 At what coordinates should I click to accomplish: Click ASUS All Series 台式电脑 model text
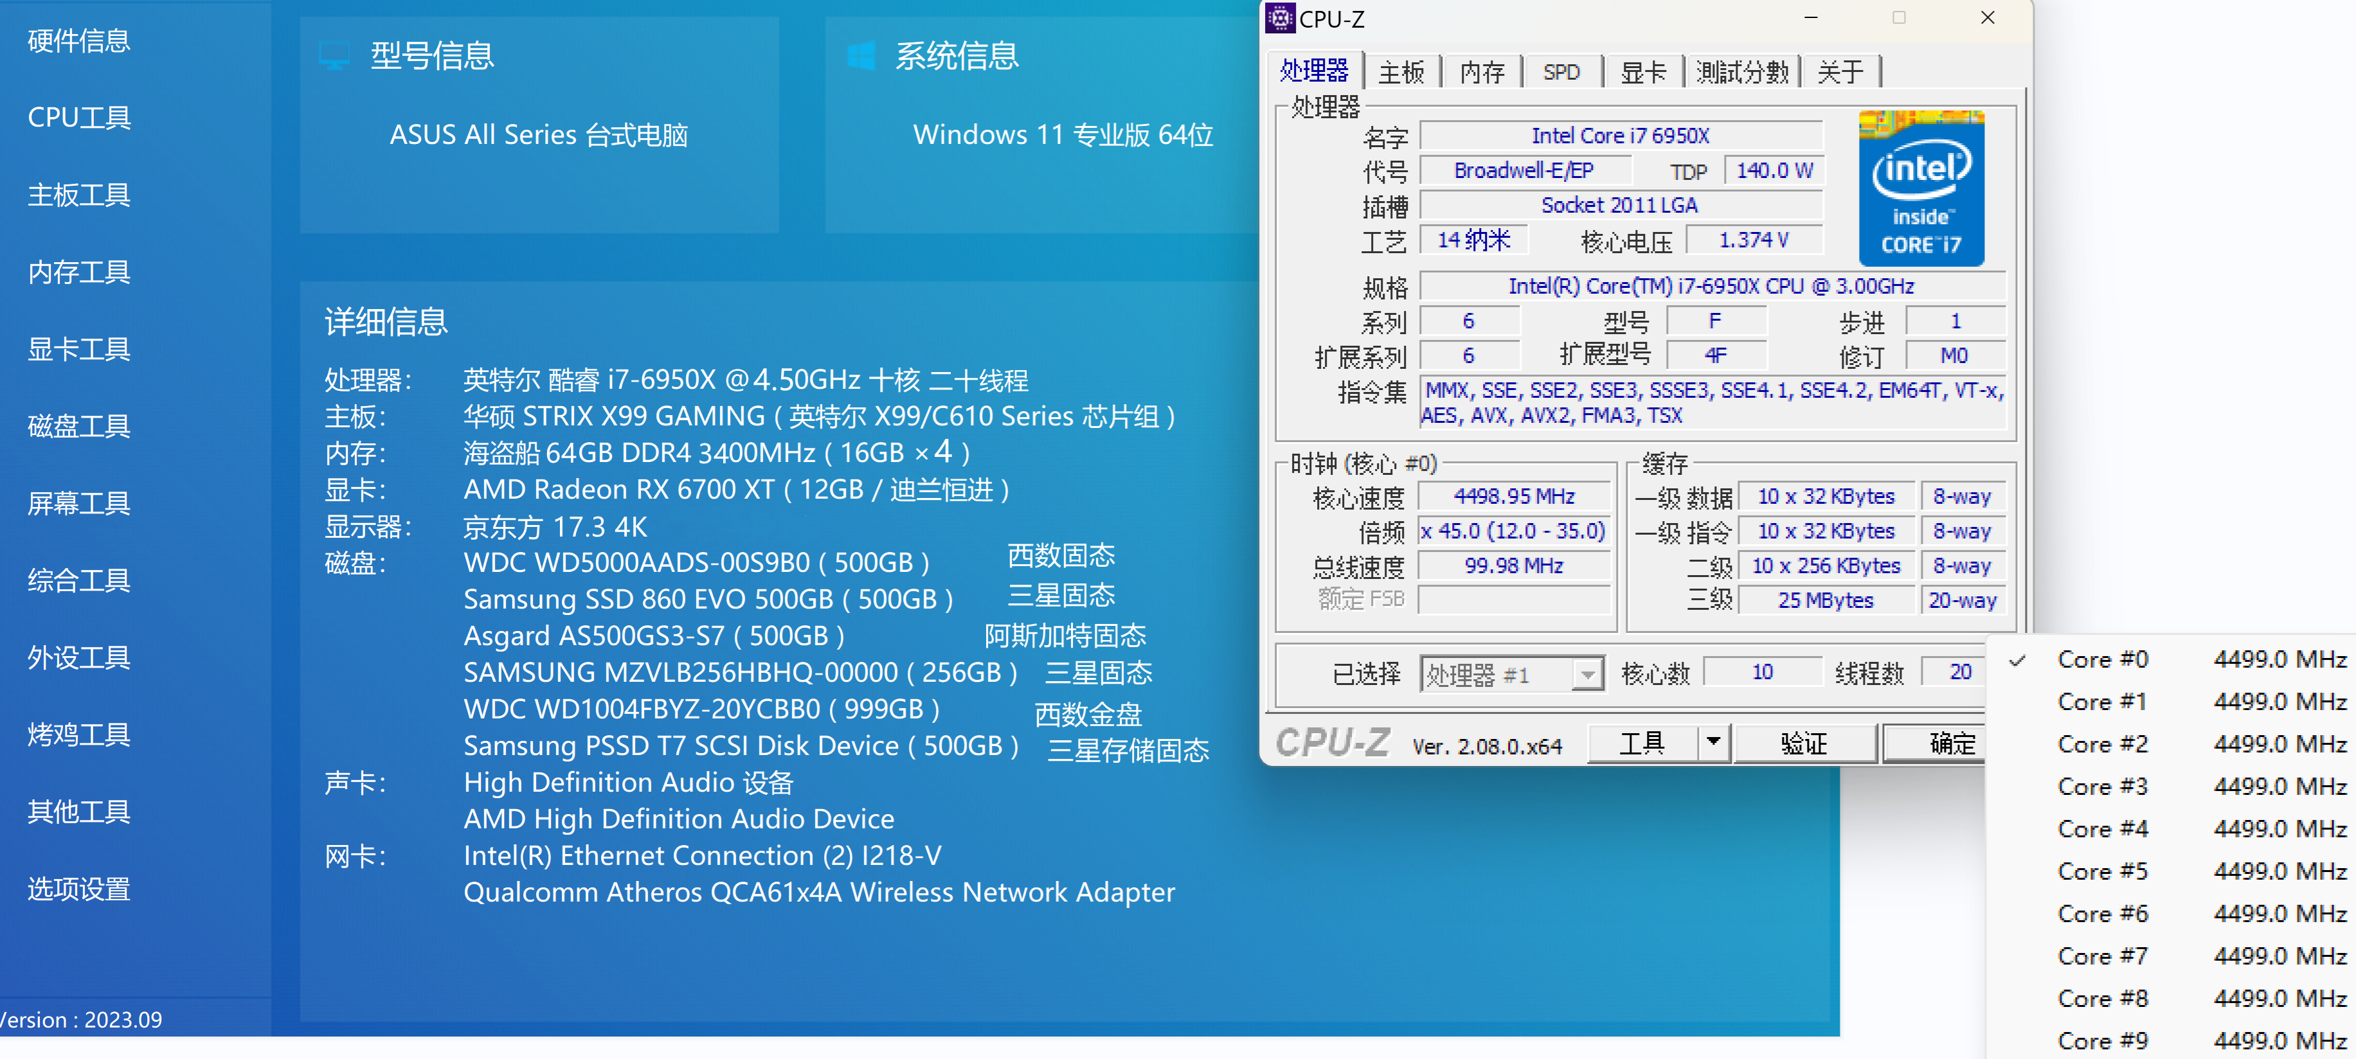point(539,134)
